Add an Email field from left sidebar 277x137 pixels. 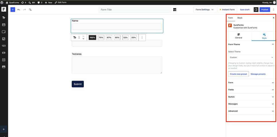click(4, 25)
